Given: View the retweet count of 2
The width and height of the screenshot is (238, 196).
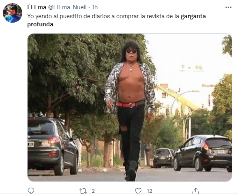Looking at the screenshot, I should (93, 191).
